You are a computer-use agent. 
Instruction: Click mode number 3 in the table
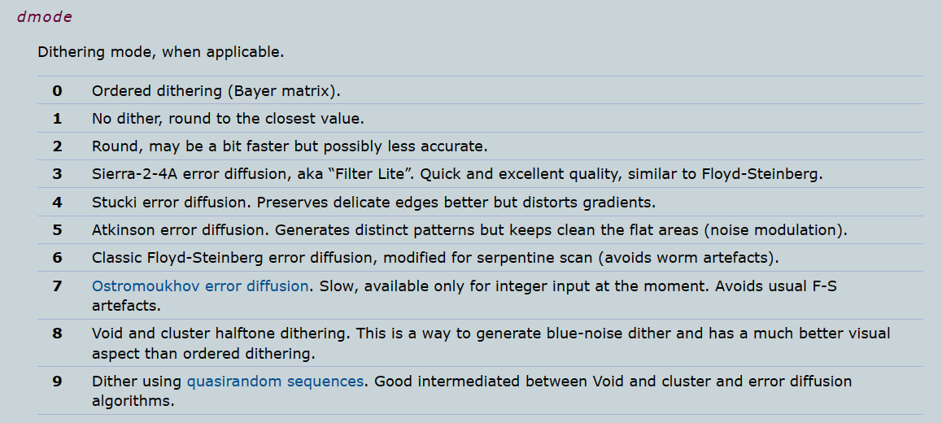[x=57, y=174]
